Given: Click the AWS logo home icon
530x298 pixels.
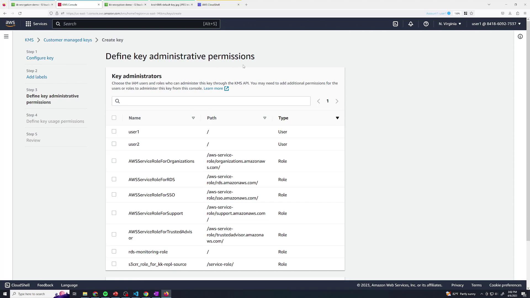Looking at the screenshot, I should (10, 24).
